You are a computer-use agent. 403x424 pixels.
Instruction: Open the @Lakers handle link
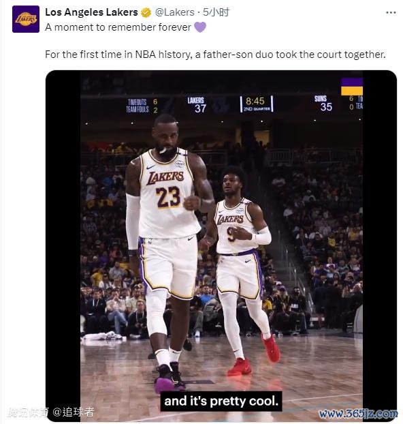click(x=174, y=12)
